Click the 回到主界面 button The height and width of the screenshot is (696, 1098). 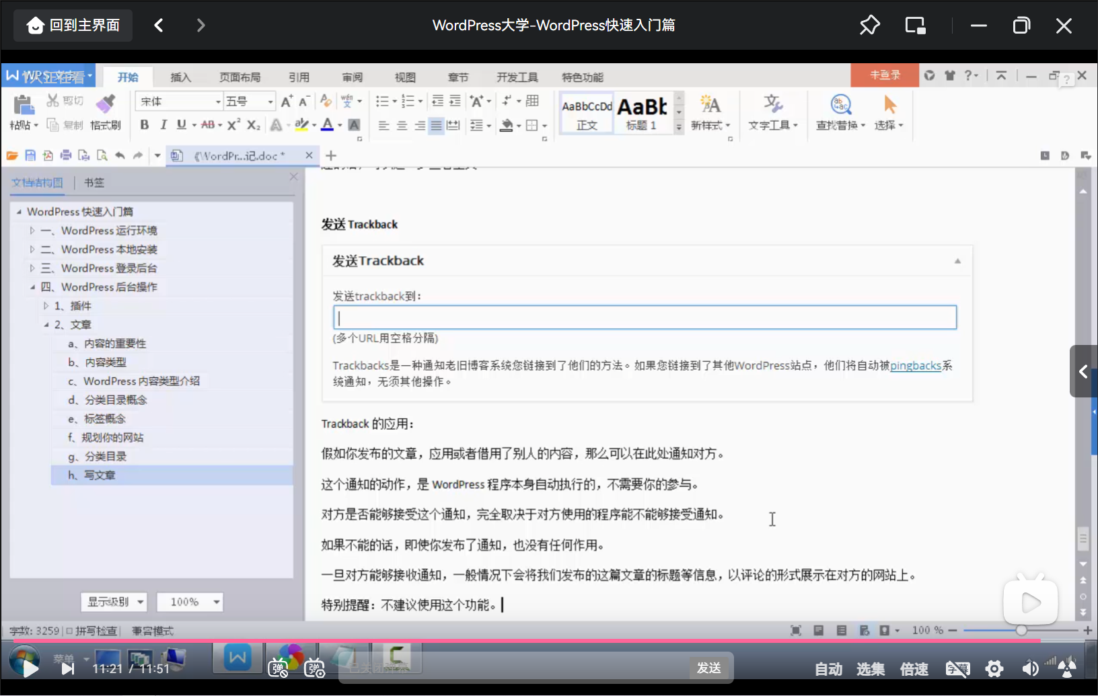coord(73,26)
